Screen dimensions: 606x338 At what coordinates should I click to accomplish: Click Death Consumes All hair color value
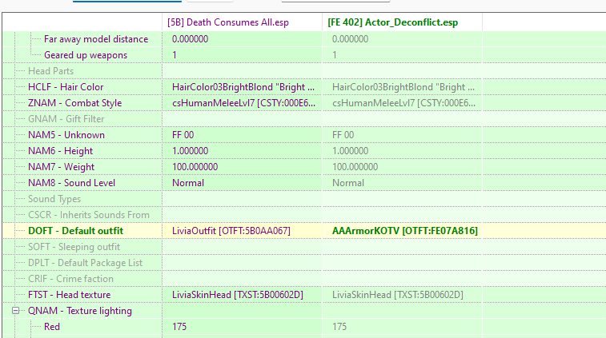[x=242, y=87]
